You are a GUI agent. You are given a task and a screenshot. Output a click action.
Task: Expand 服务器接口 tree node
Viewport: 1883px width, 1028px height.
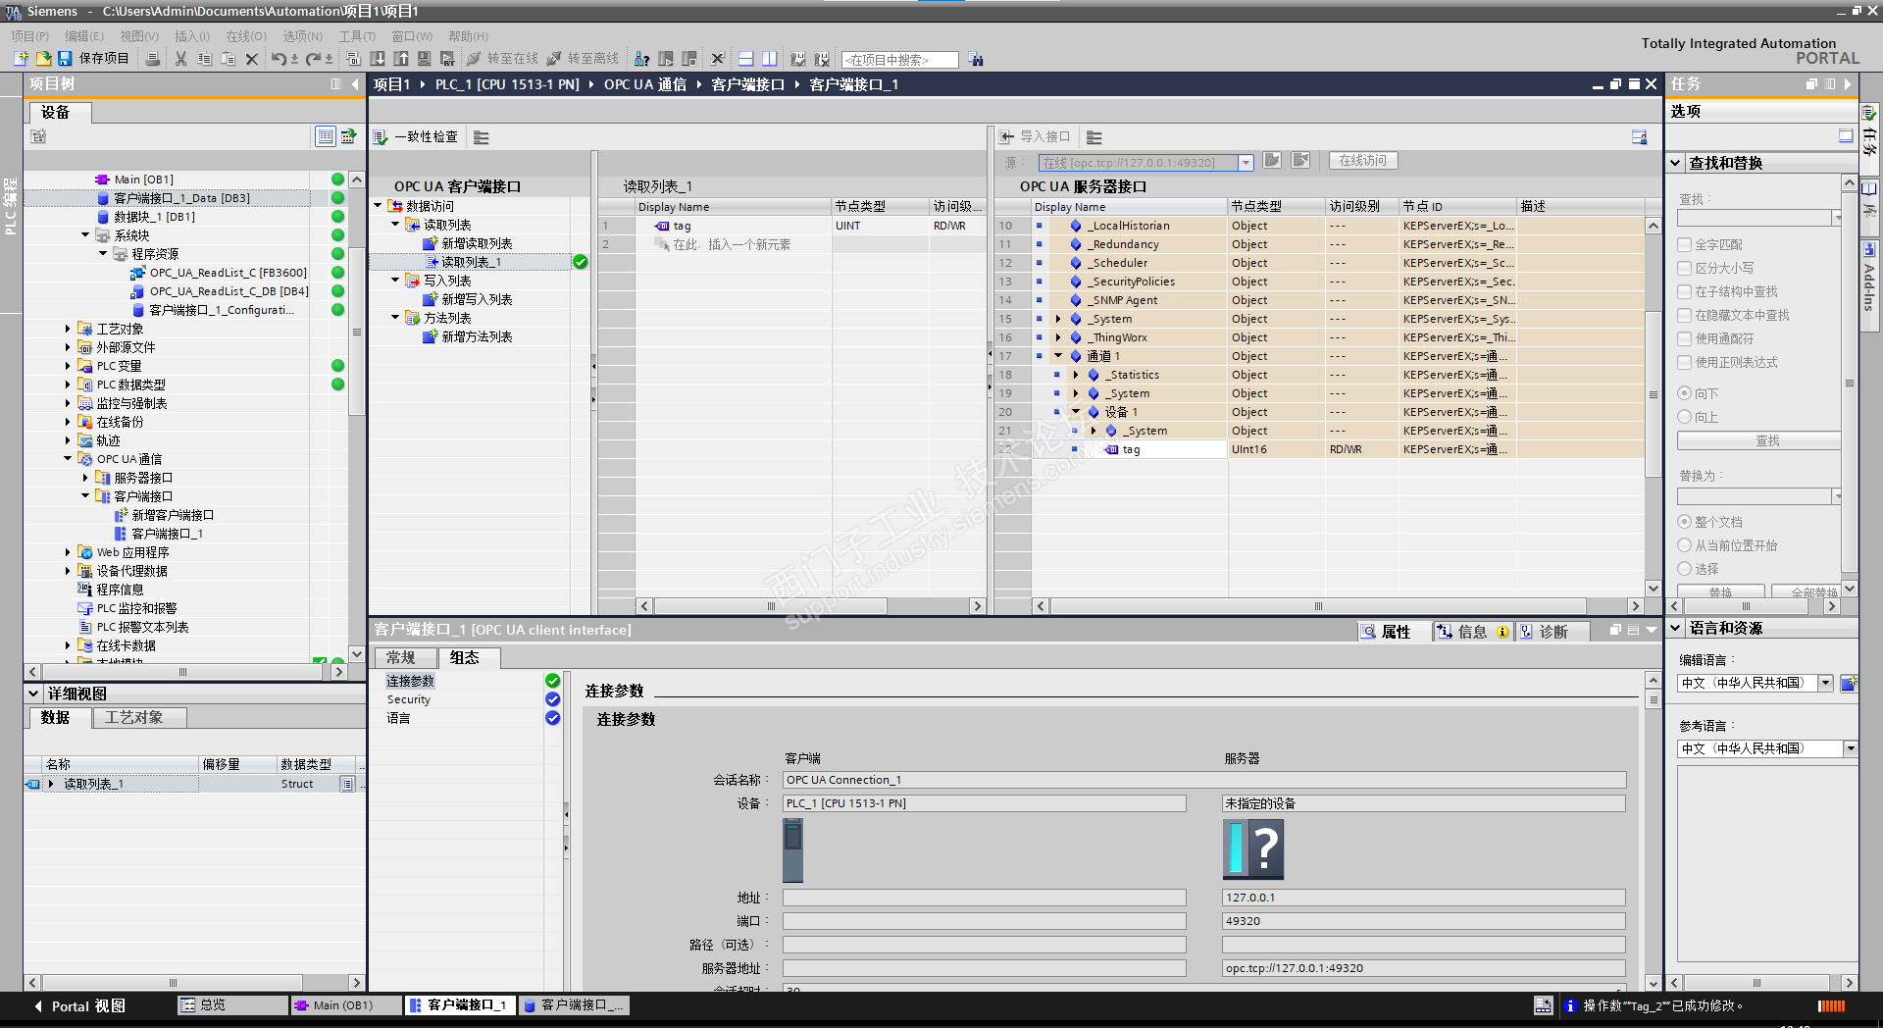pos(85,478)
